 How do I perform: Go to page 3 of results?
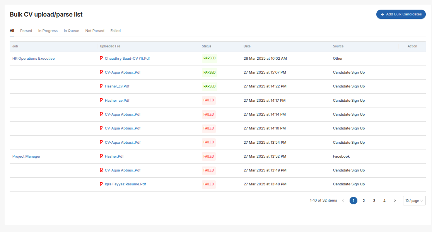pyautogui.click(x=374, y=201)
